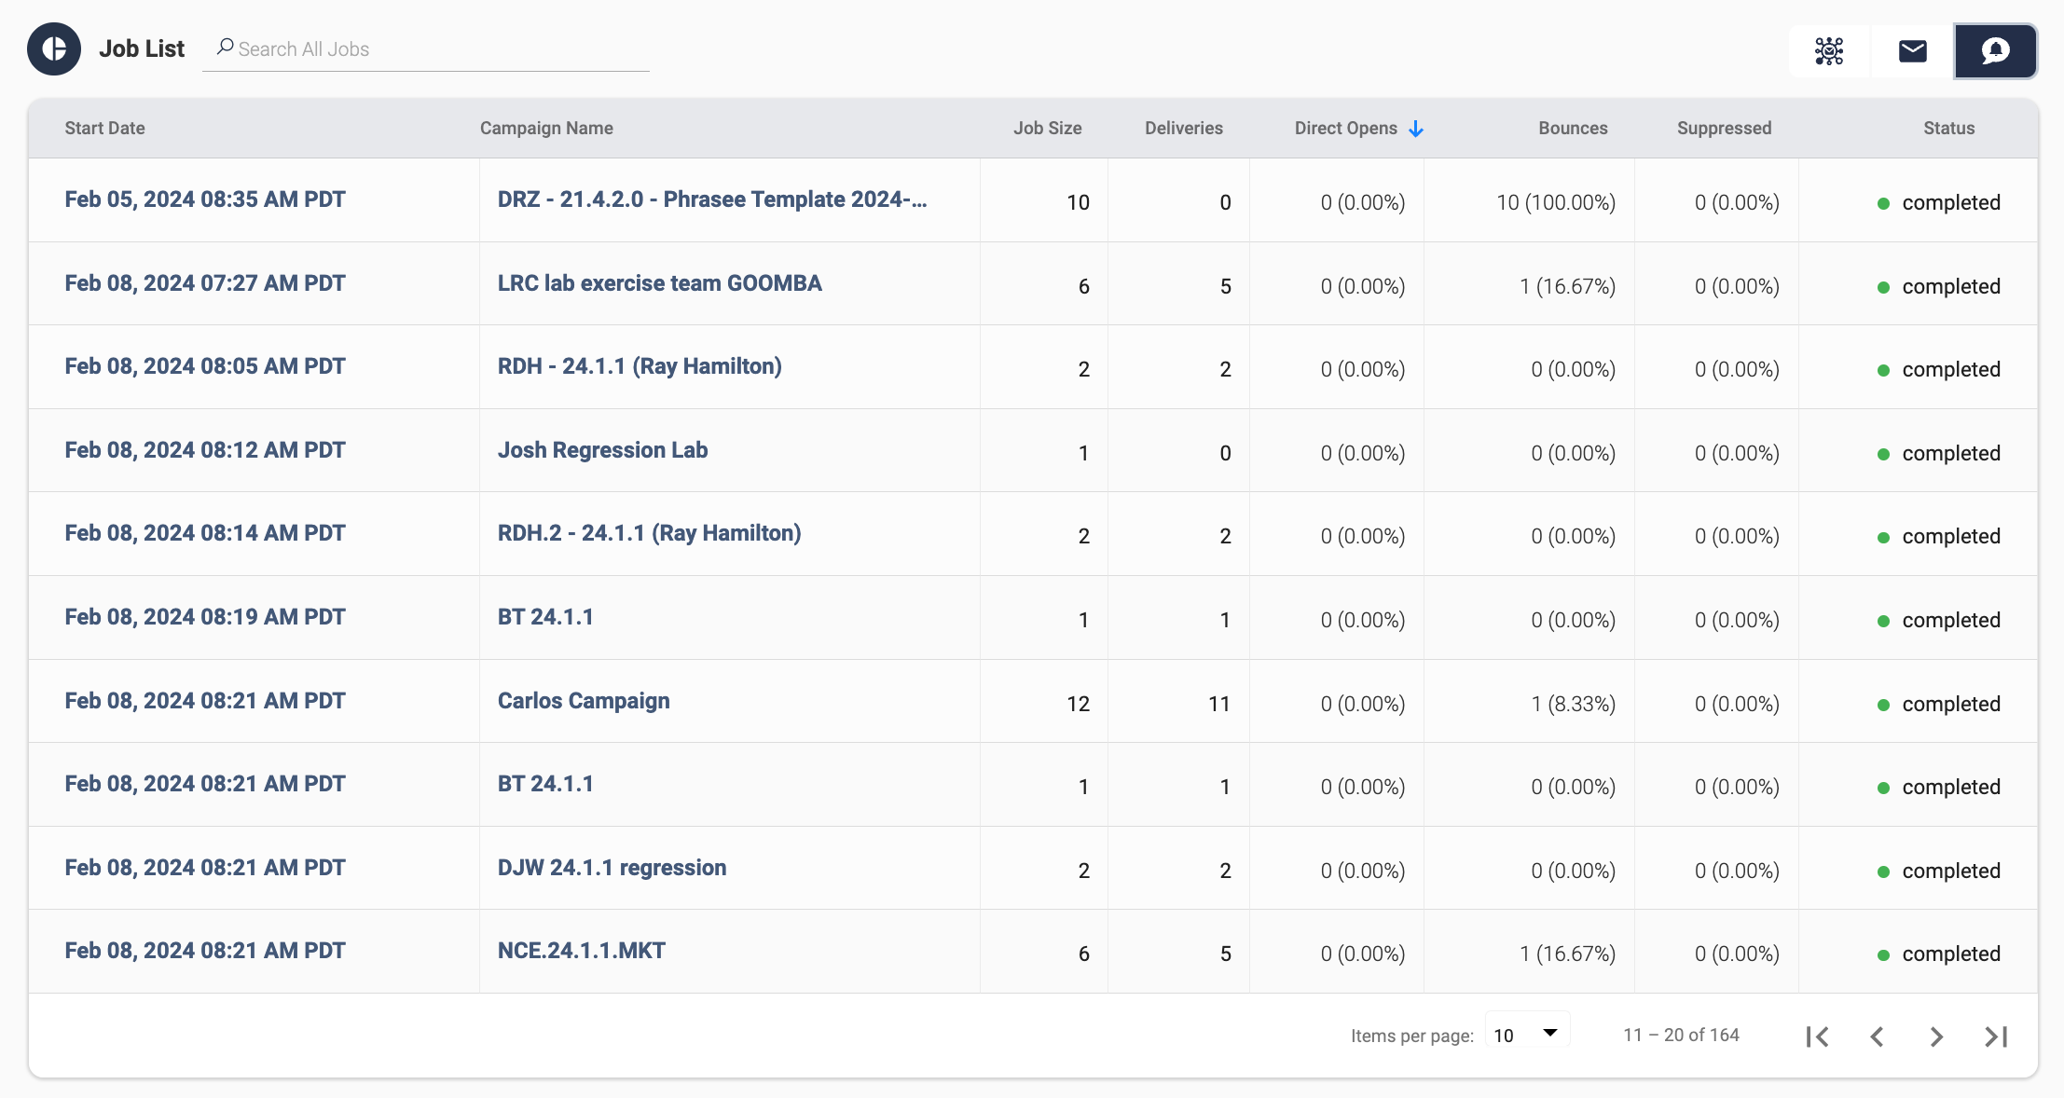Go to the last page
2064x1098 pixels.
(1996, 1036)
